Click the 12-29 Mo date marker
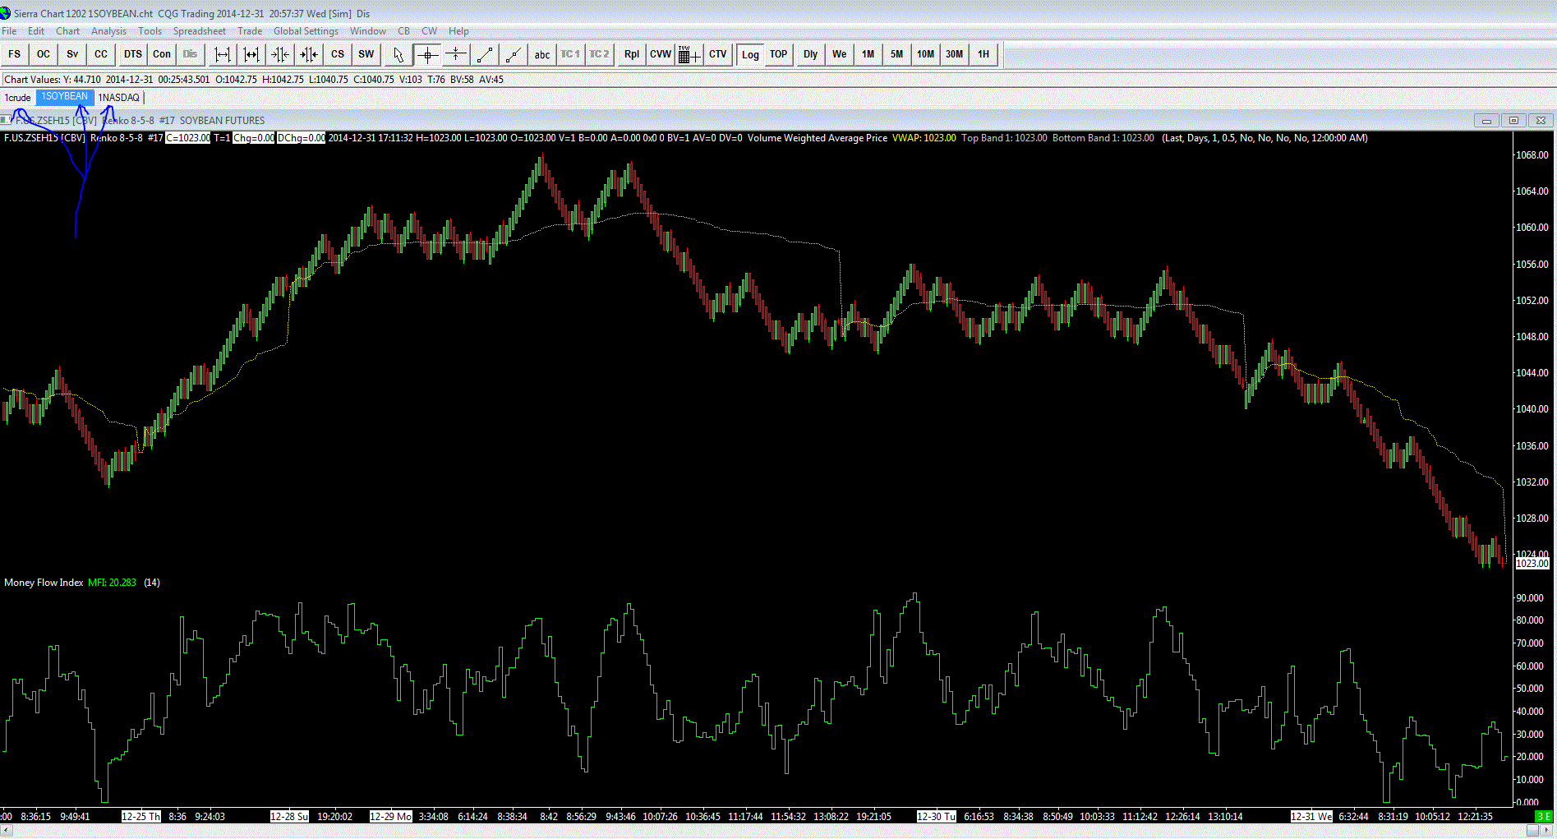 point(390,817)
